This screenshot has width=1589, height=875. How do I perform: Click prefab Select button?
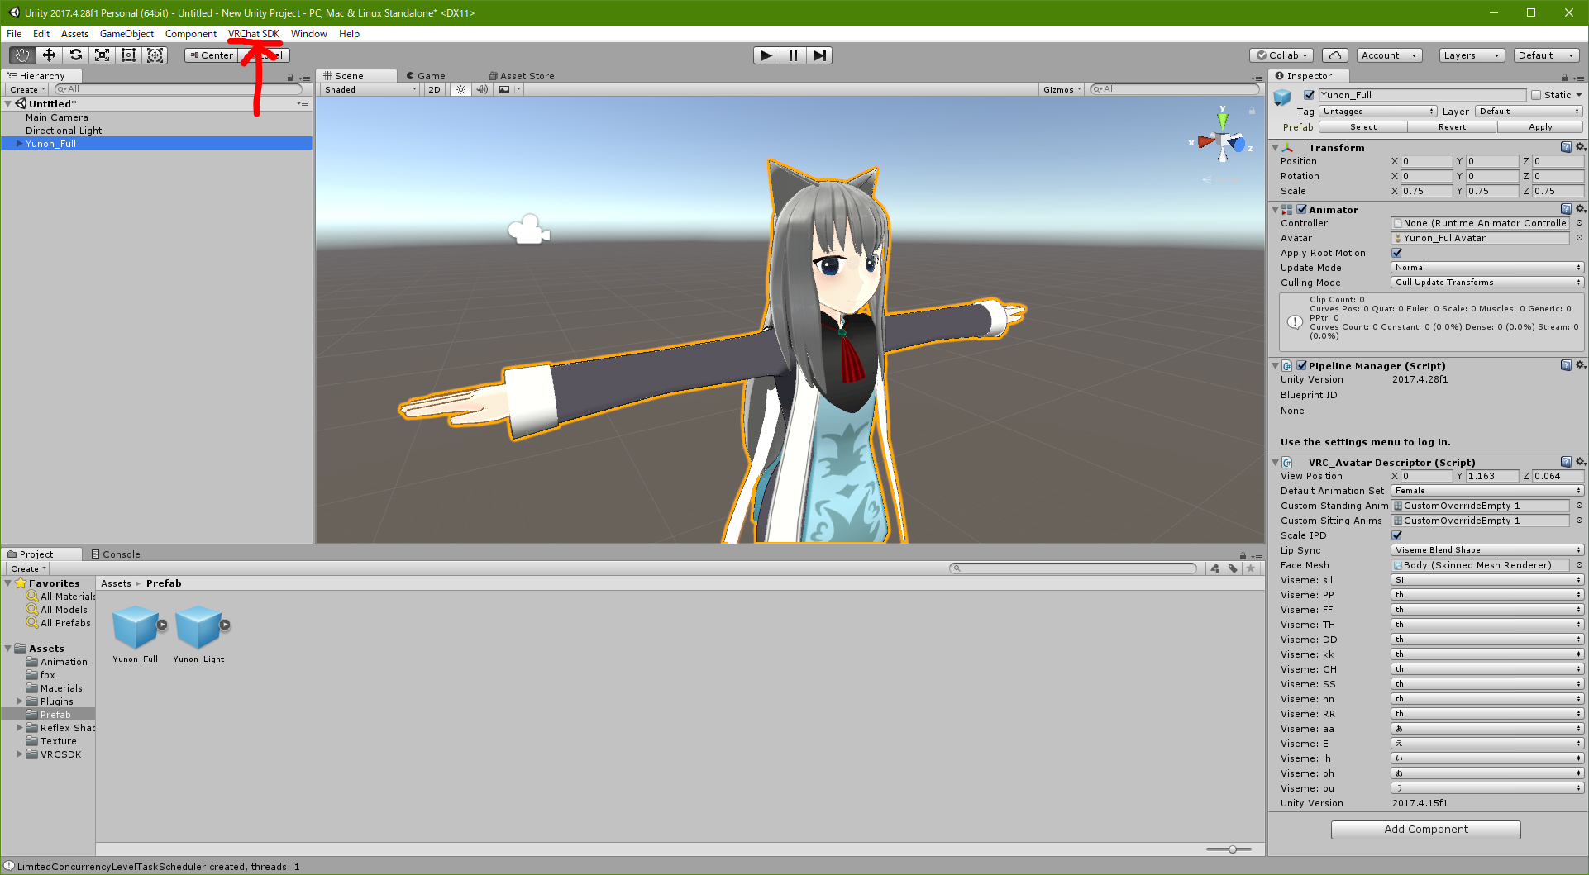pos(1363,127)
